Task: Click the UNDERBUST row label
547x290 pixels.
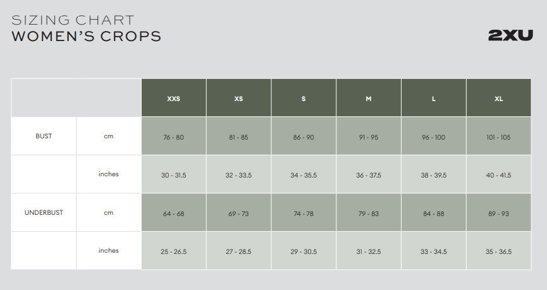Action: coord(44,212)
